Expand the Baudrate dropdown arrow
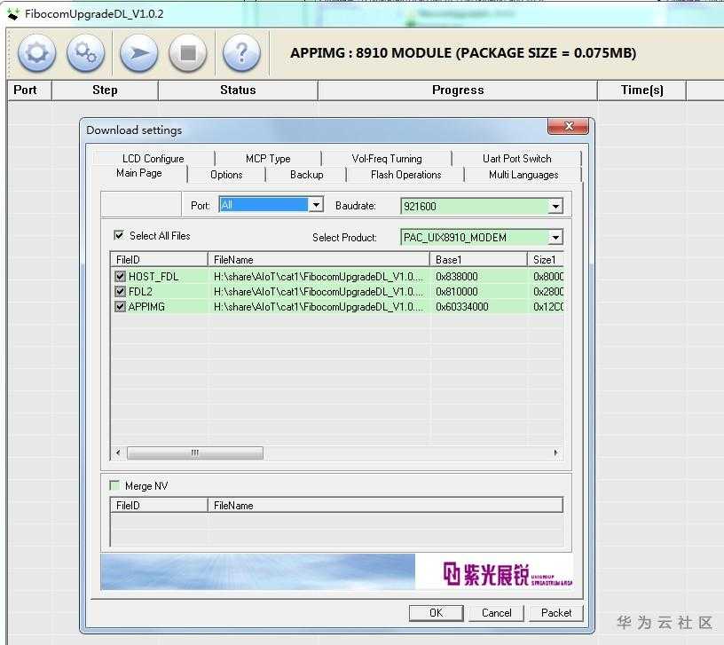 point(556,206)
